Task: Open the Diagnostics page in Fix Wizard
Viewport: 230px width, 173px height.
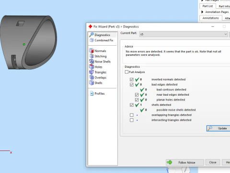Action: 102,35
